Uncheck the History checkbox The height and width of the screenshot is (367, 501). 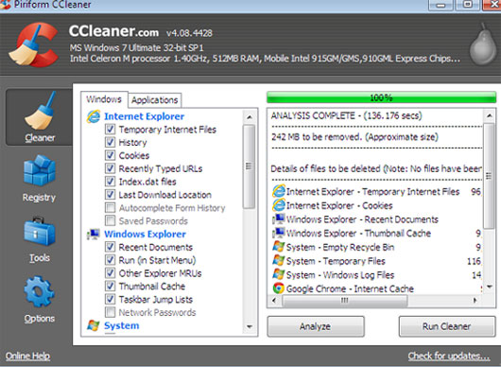coord(111,142)
